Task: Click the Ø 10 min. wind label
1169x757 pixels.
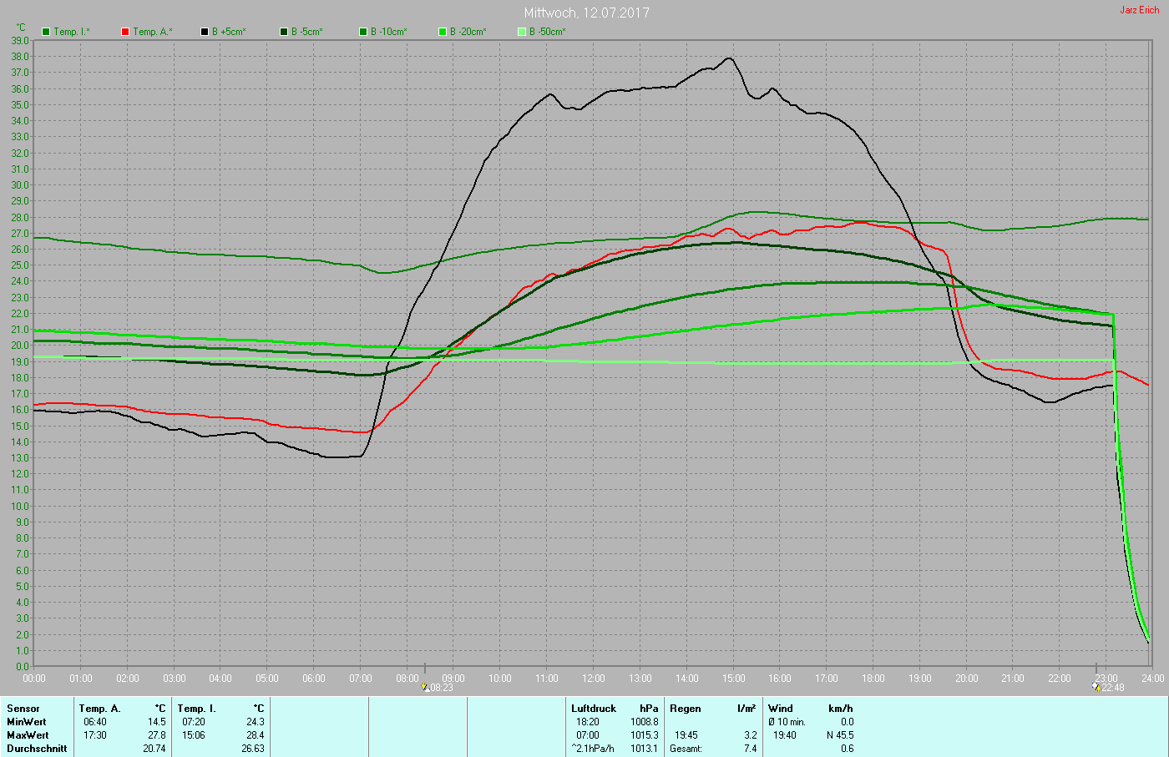Action: click(787, 722)
